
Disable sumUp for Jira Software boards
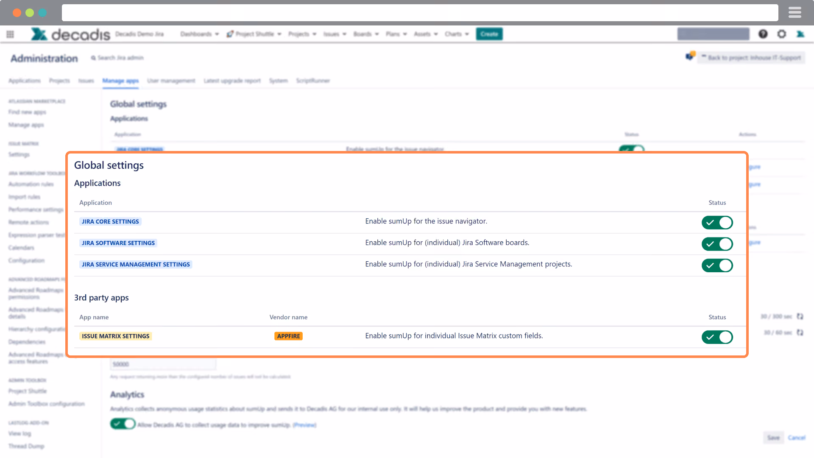717,244
